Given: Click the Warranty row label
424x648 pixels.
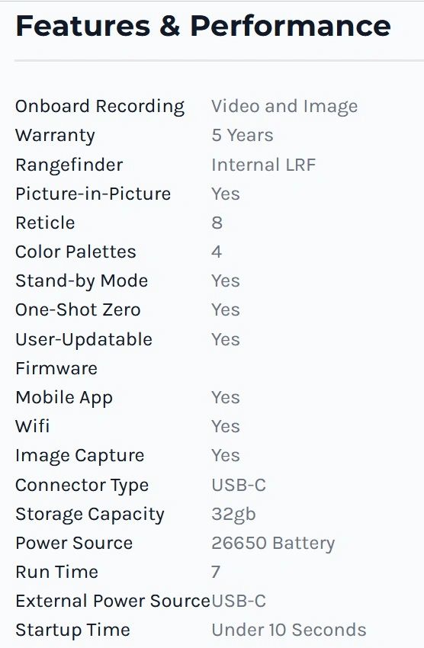Looking at the screenshot, I should point(55,136).
